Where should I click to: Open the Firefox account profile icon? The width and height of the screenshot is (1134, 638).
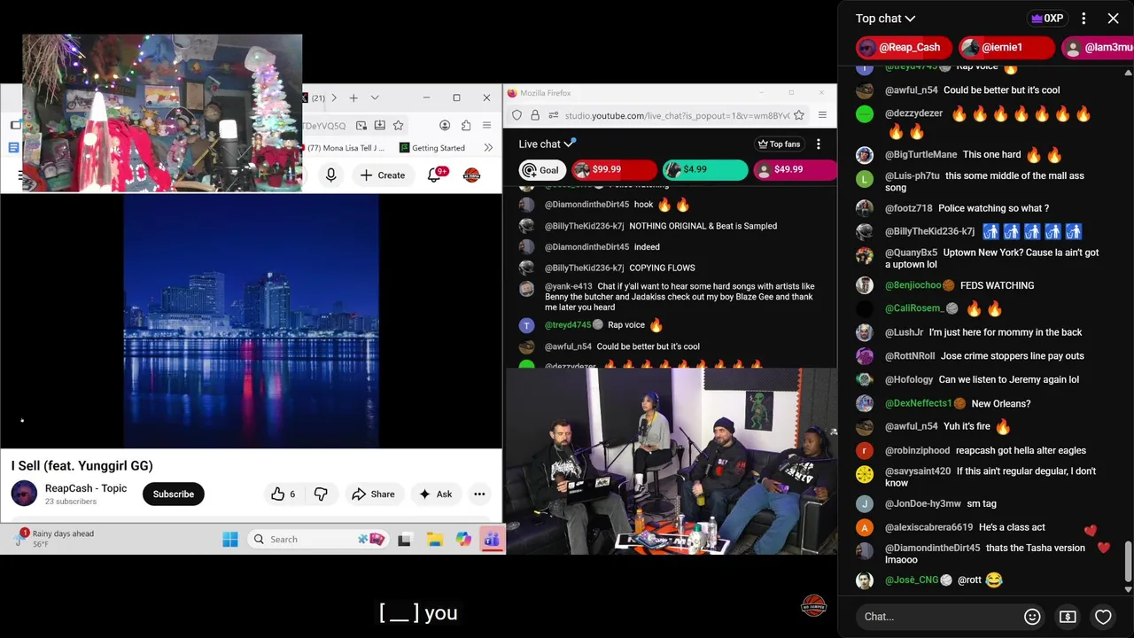point(445,126)
